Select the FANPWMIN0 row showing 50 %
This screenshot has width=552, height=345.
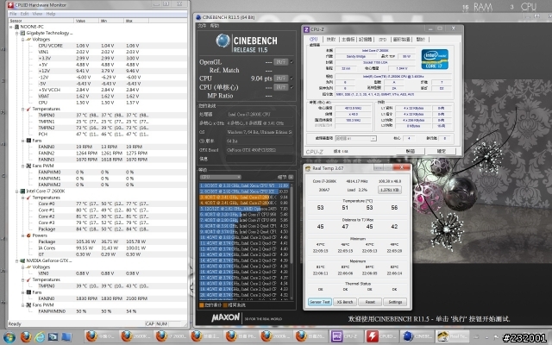97,311
